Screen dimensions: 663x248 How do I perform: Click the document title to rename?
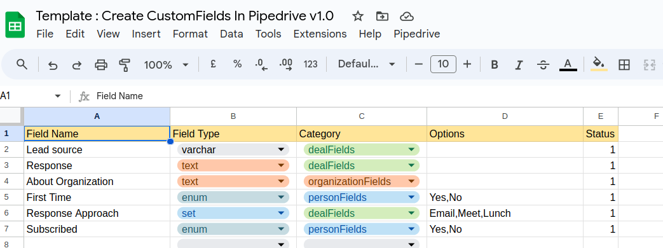point(185,16)
